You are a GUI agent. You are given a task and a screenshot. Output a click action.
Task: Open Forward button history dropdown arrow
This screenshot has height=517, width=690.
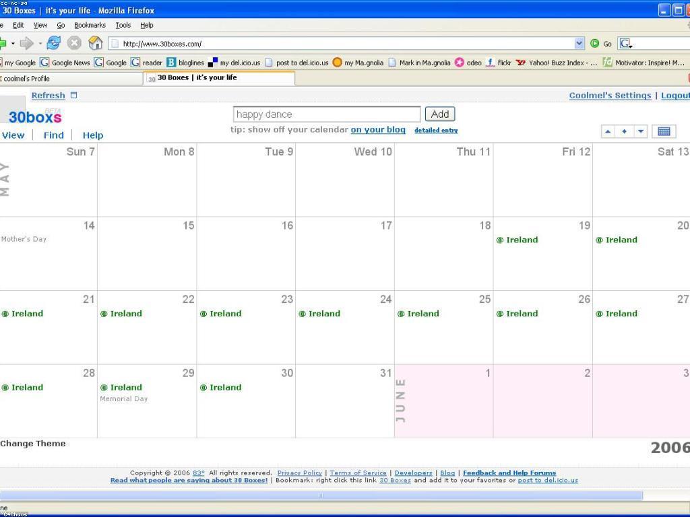click(40, 44)
